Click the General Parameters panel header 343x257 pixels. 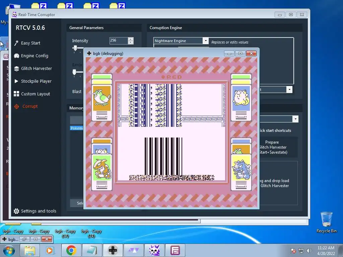104,28
